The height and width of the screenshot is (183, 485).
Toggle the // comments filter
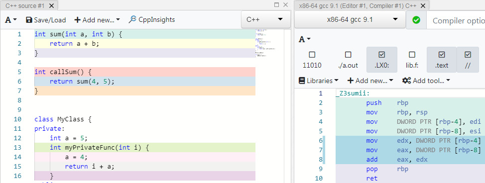(468, 60)
